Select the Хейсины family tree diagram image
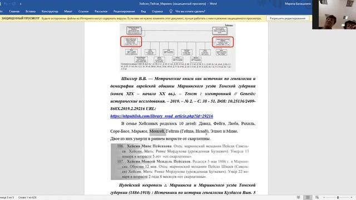This screenshot has width=356, height=200. coord(177,48)
